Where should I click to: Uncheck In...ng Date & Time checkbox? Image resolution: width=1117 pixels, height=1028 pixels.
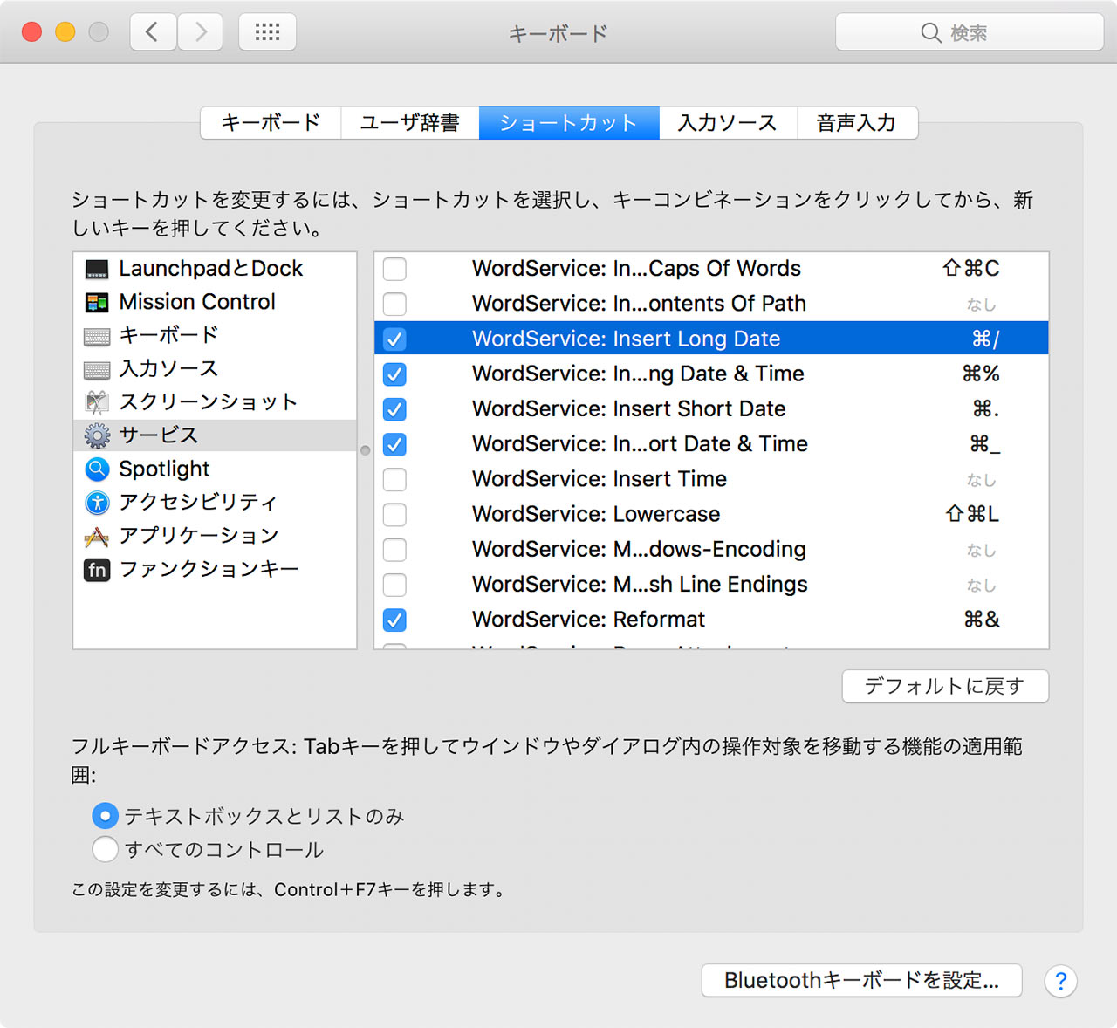(x=394, y=374)
